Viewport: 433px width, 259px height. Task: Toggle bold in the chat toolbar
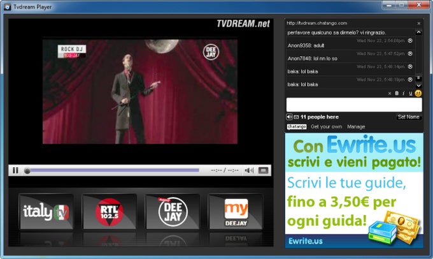pyautogui.click(x=397, y=93)
